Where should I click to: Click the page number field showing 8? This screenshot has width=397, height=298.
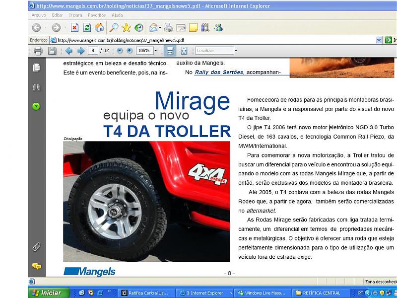click(93, 51)
